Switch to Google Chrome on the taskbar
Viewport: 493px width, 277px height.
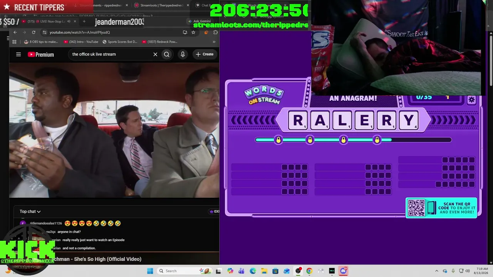(309, 271)
